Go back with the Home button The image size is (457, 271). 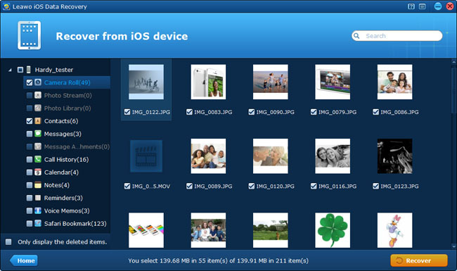[x=24, y=260]
